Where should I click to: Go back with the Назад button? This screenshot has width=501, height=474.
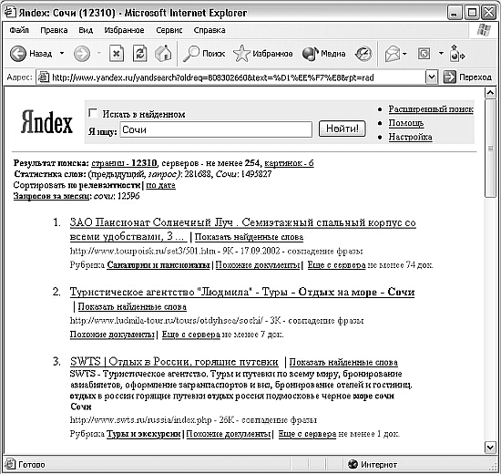pyautogui.click(x=31, y=54)
